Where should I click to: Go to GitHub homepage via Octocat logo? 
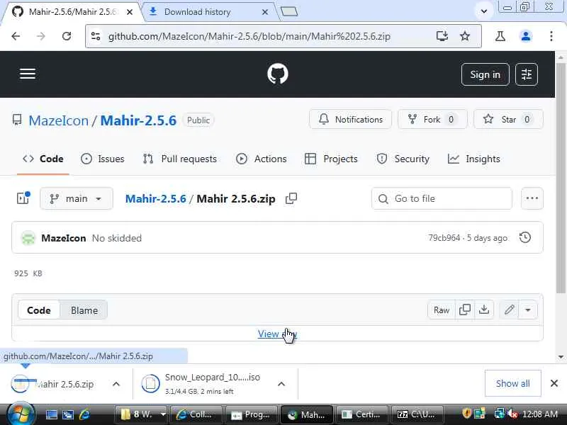(277, 74)
